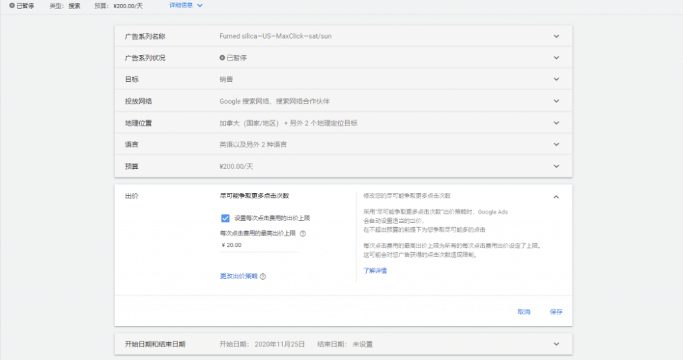This screenshot has width=683, height=360.
Task: Click the paused icon in 广告系列状况 row
Action: 222,58
